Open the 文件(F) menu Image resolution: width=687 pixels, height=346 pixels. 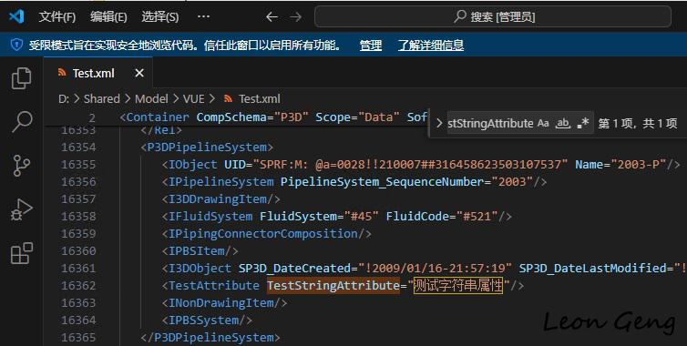pos(57,16)
